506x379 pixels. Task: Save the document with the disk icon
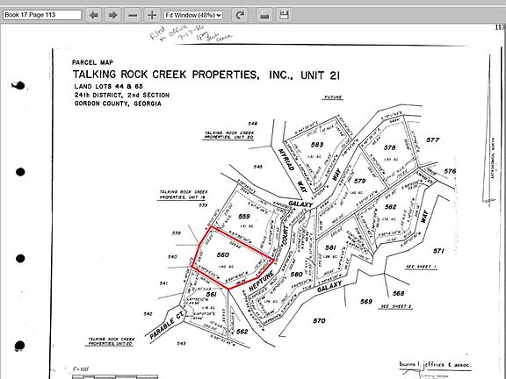[284, 15]
